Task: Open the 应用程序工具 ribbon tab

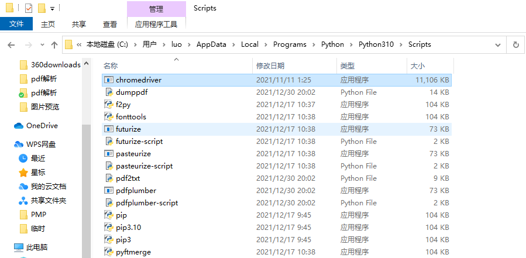Action: point(156,24)
